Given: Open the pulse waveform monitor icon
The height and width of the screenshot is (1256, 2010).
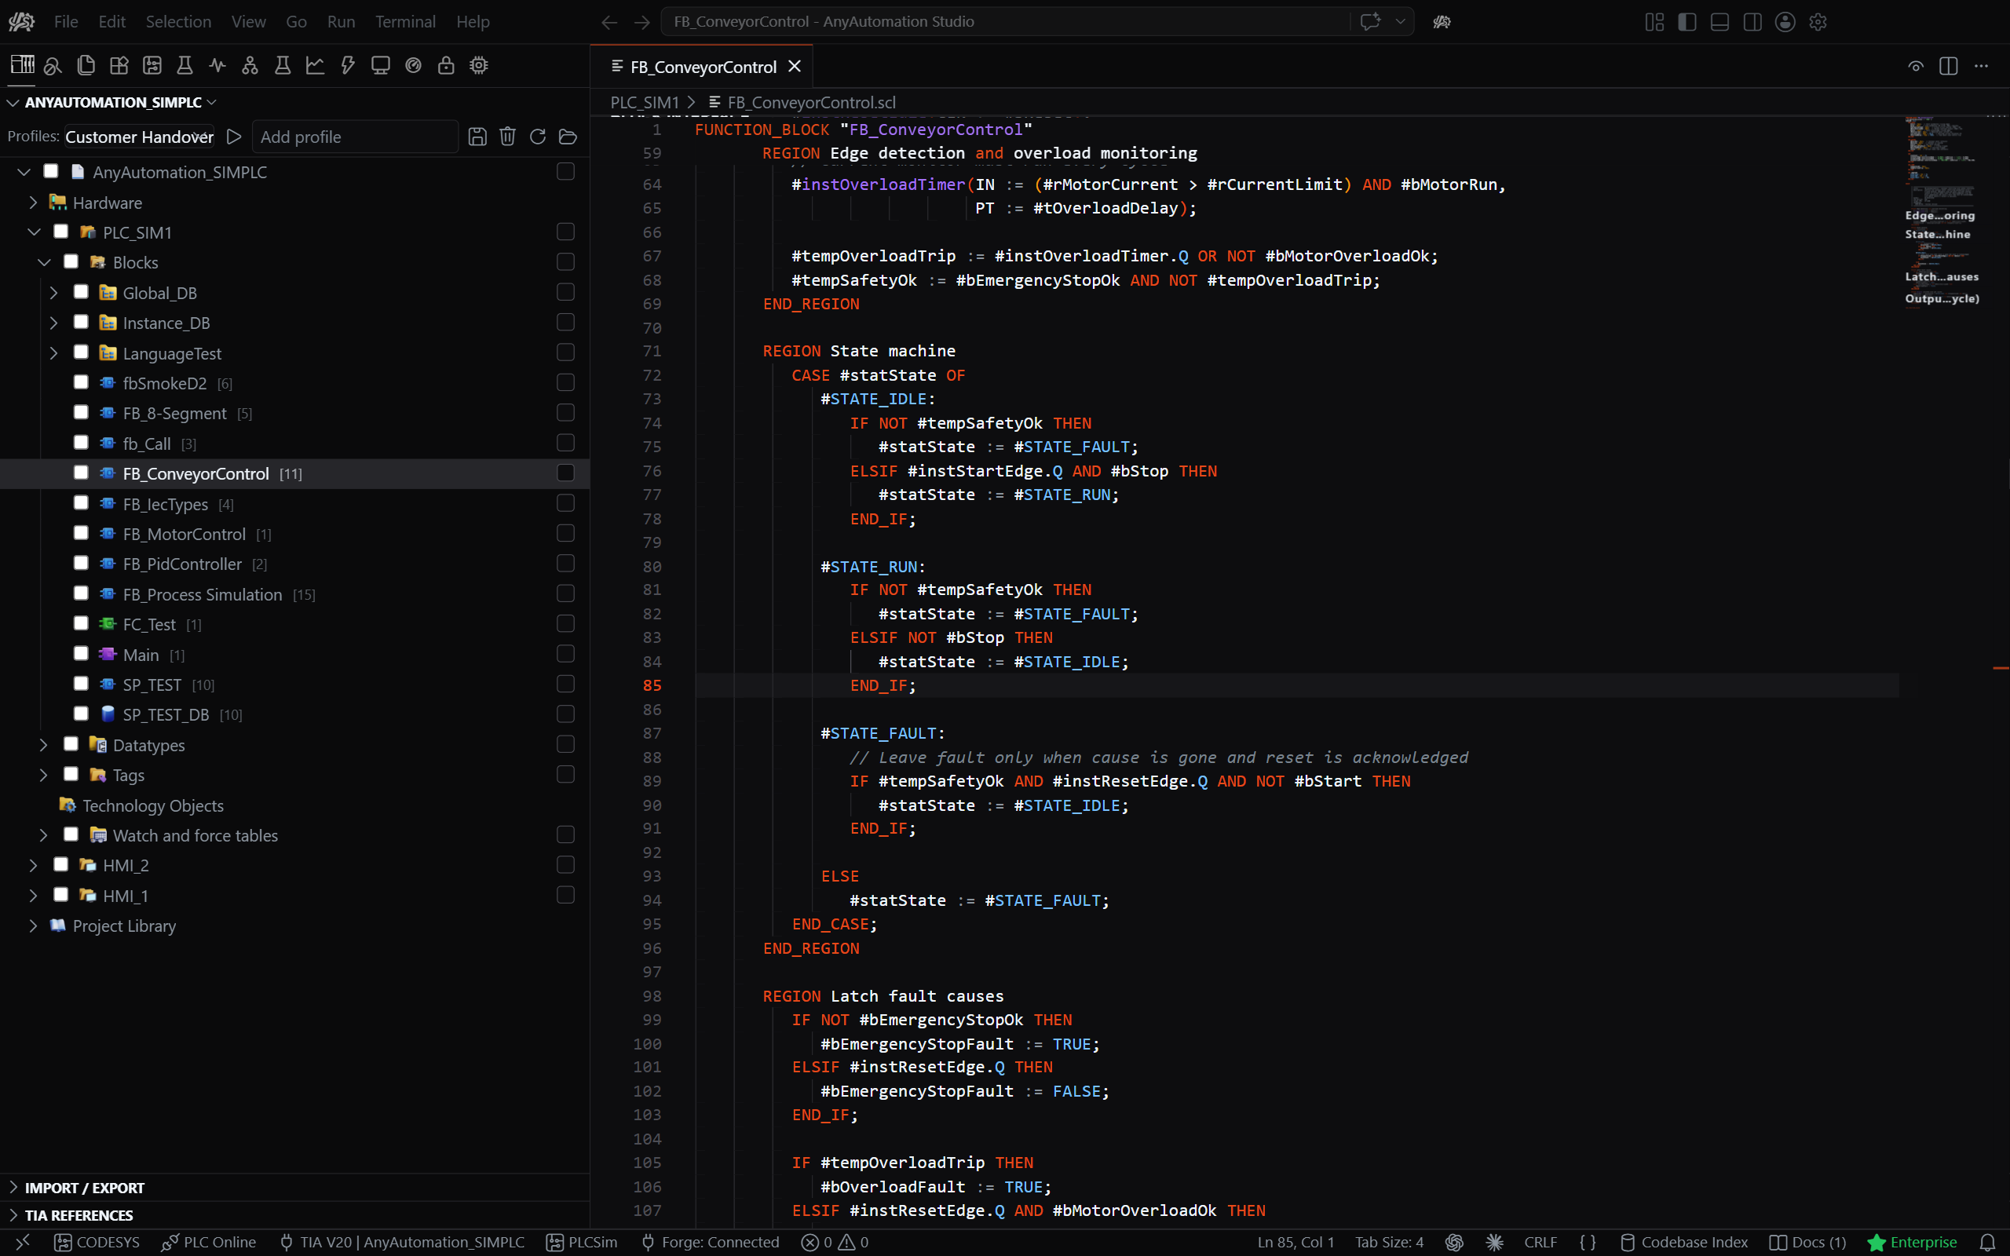Looking at the screenshot, I should pos(217,65).
